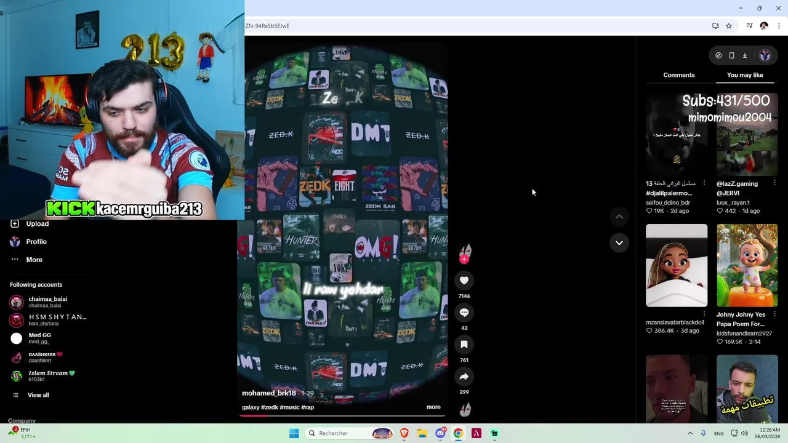Open three-dot options on seifou_ddino_bdr video
The image size is (788, 443).
pos(704,183)
